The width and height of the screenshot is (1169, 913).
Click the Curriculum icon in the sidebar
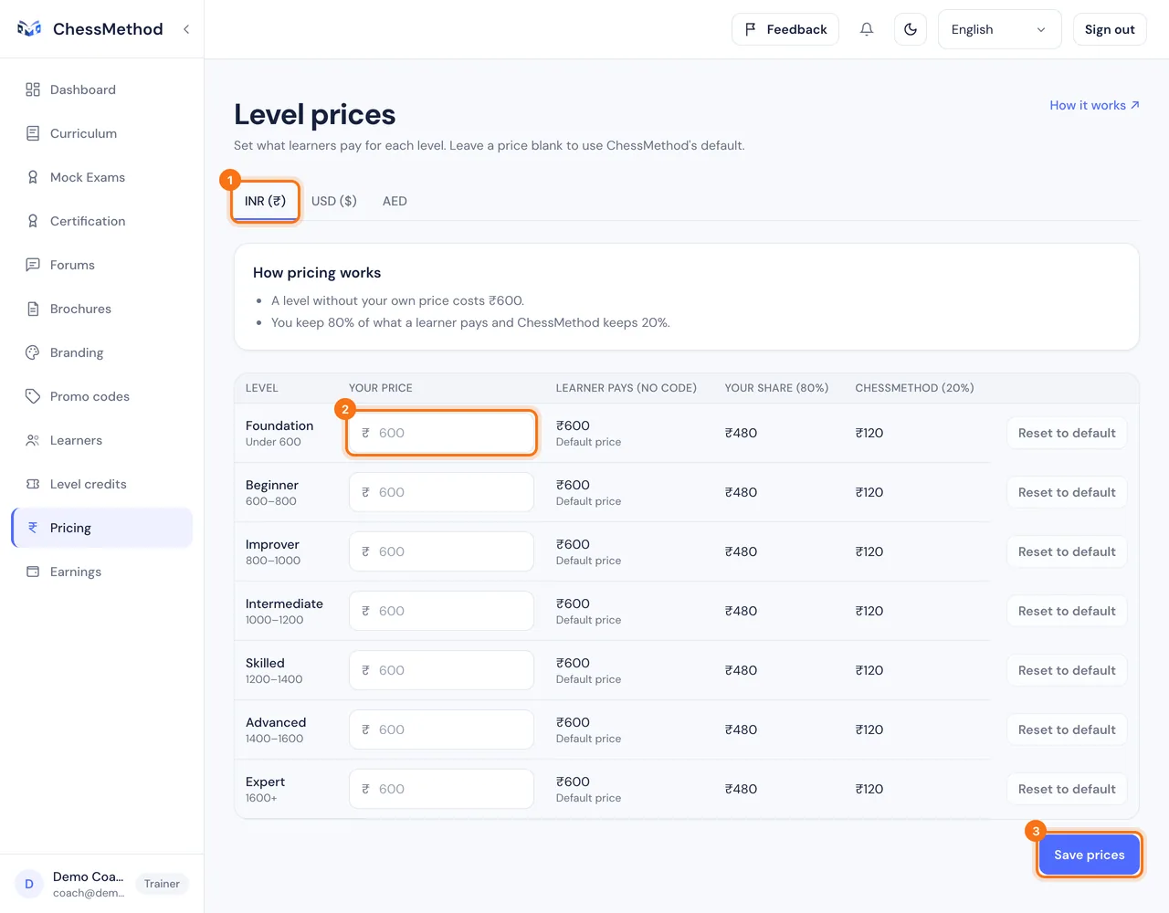[x=33, y=133]
